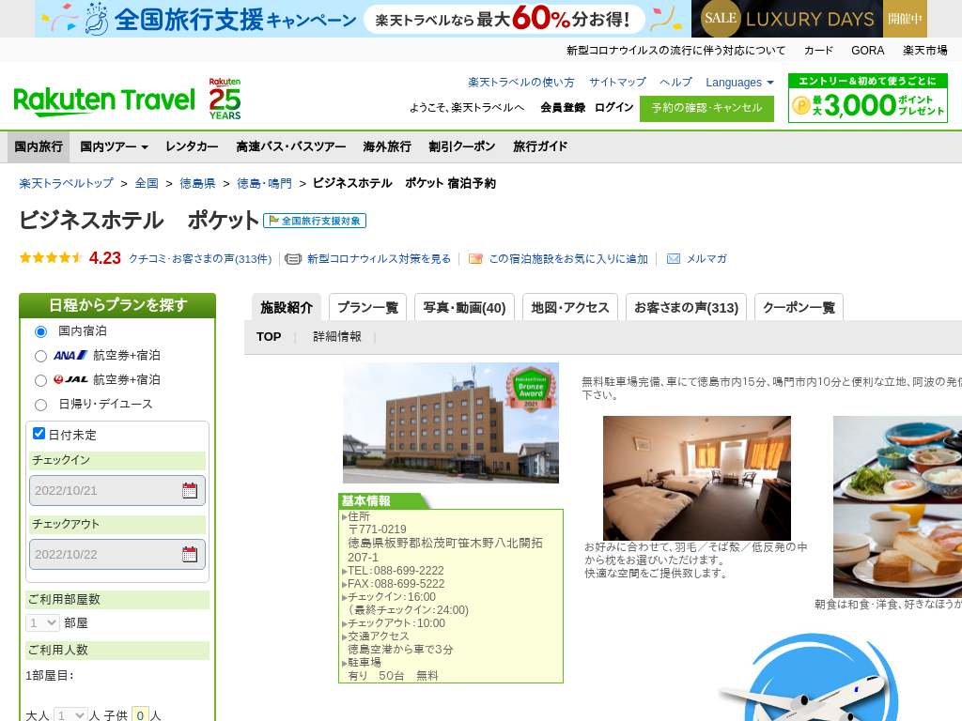
Task: Click the ANA airline logo
Action: point(70,355)
